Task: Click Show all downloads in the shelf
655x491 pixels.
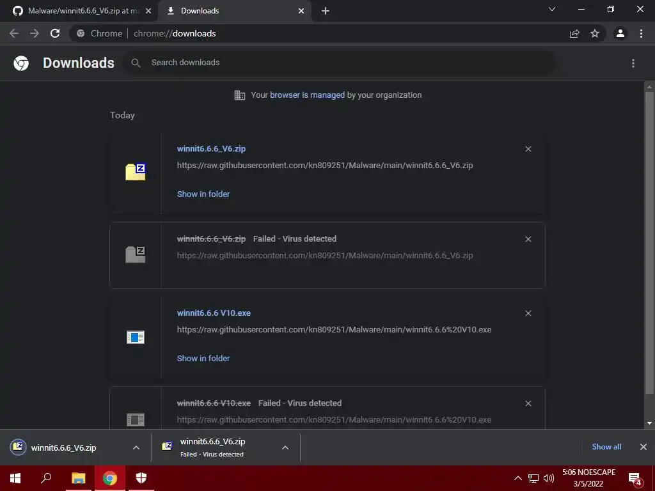Action: pyautogui.click(x=606, y=447)
